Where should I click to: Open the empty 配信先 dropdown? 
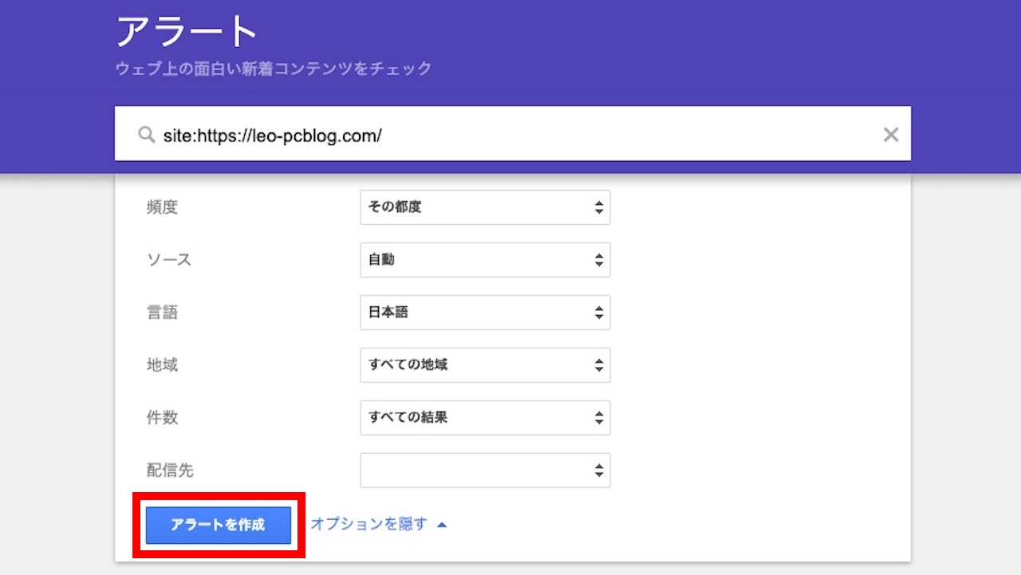click(x=485, y=471)
